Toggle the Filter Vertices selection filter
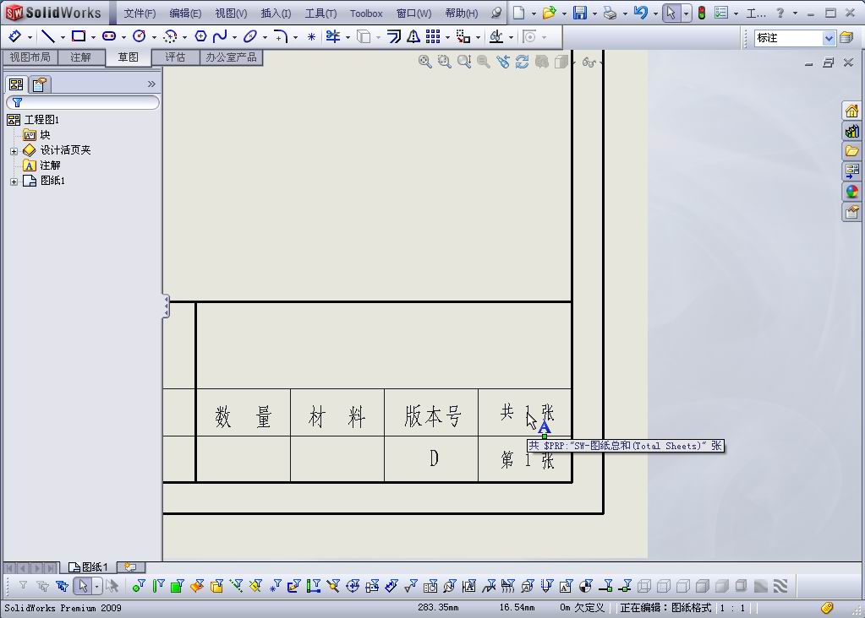 click(139, 586)
